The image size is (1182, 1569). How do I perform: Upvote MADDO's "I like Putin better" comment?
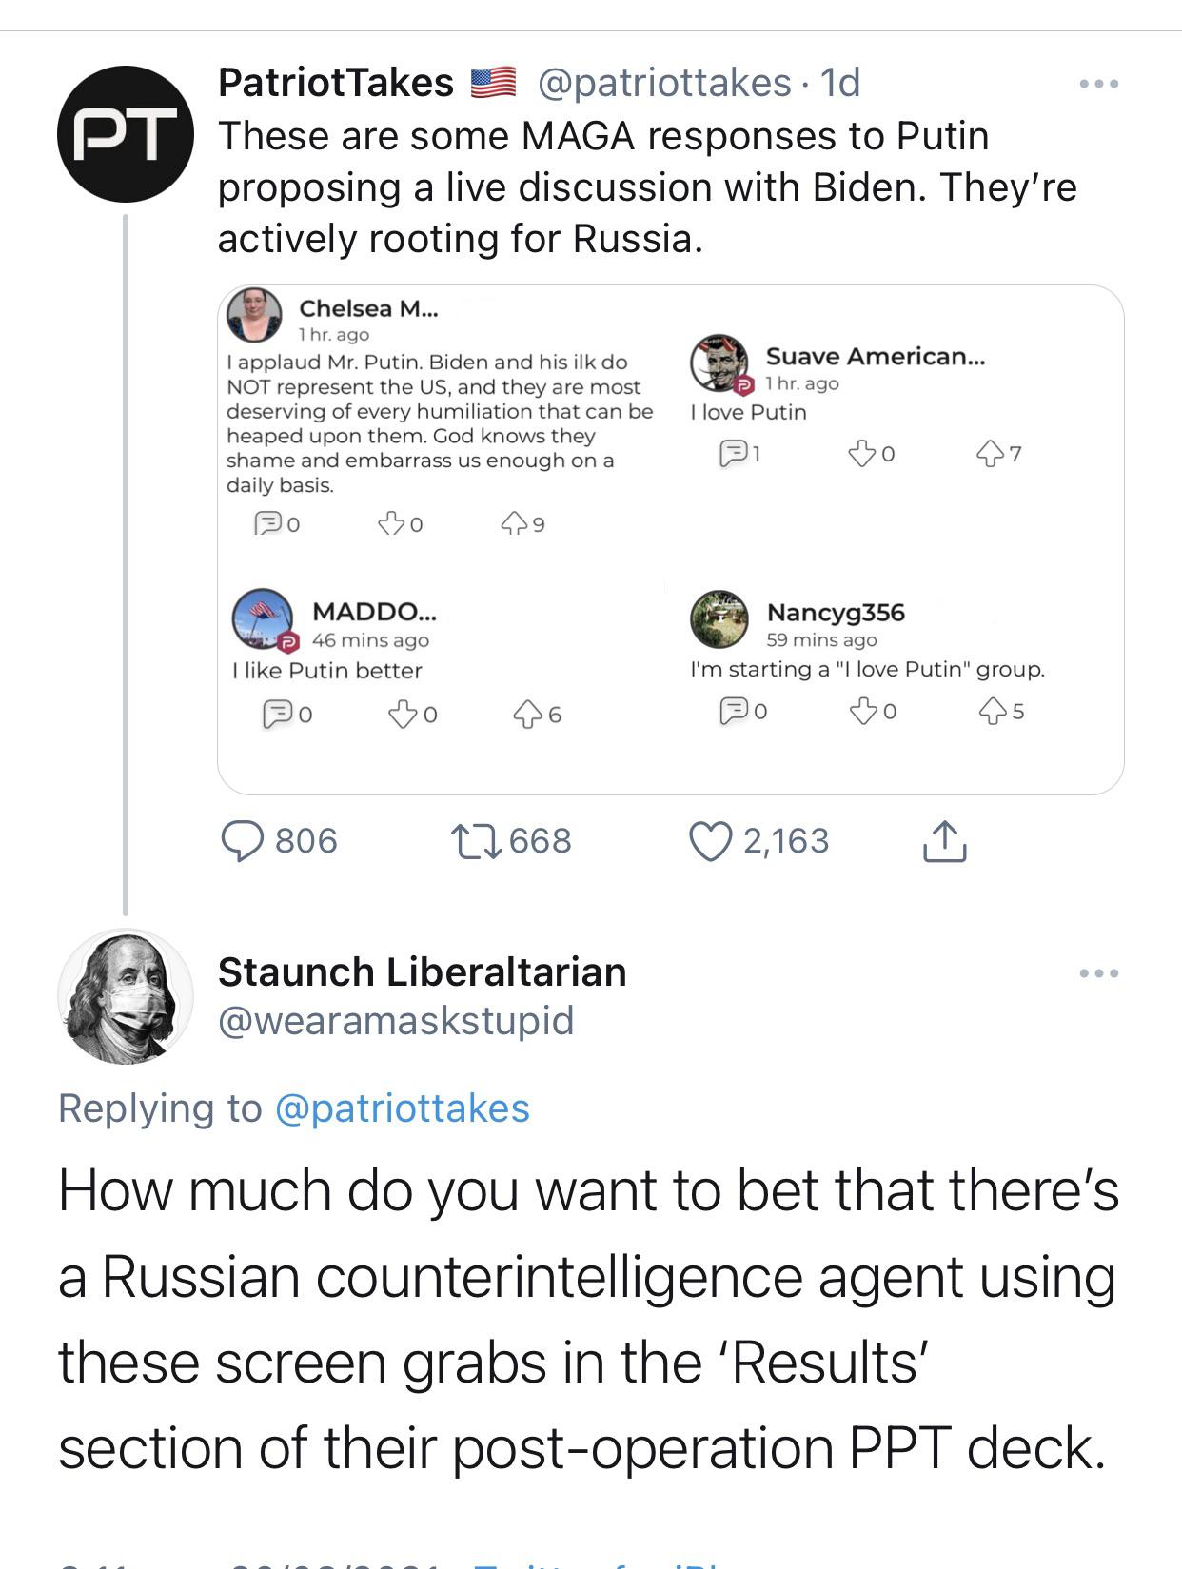[x=527, y=714]
